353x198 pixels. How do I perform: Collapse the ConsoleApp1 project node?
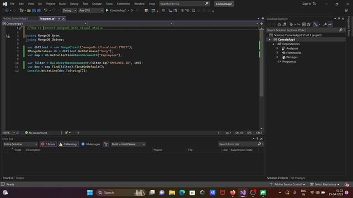pos(269,40)
